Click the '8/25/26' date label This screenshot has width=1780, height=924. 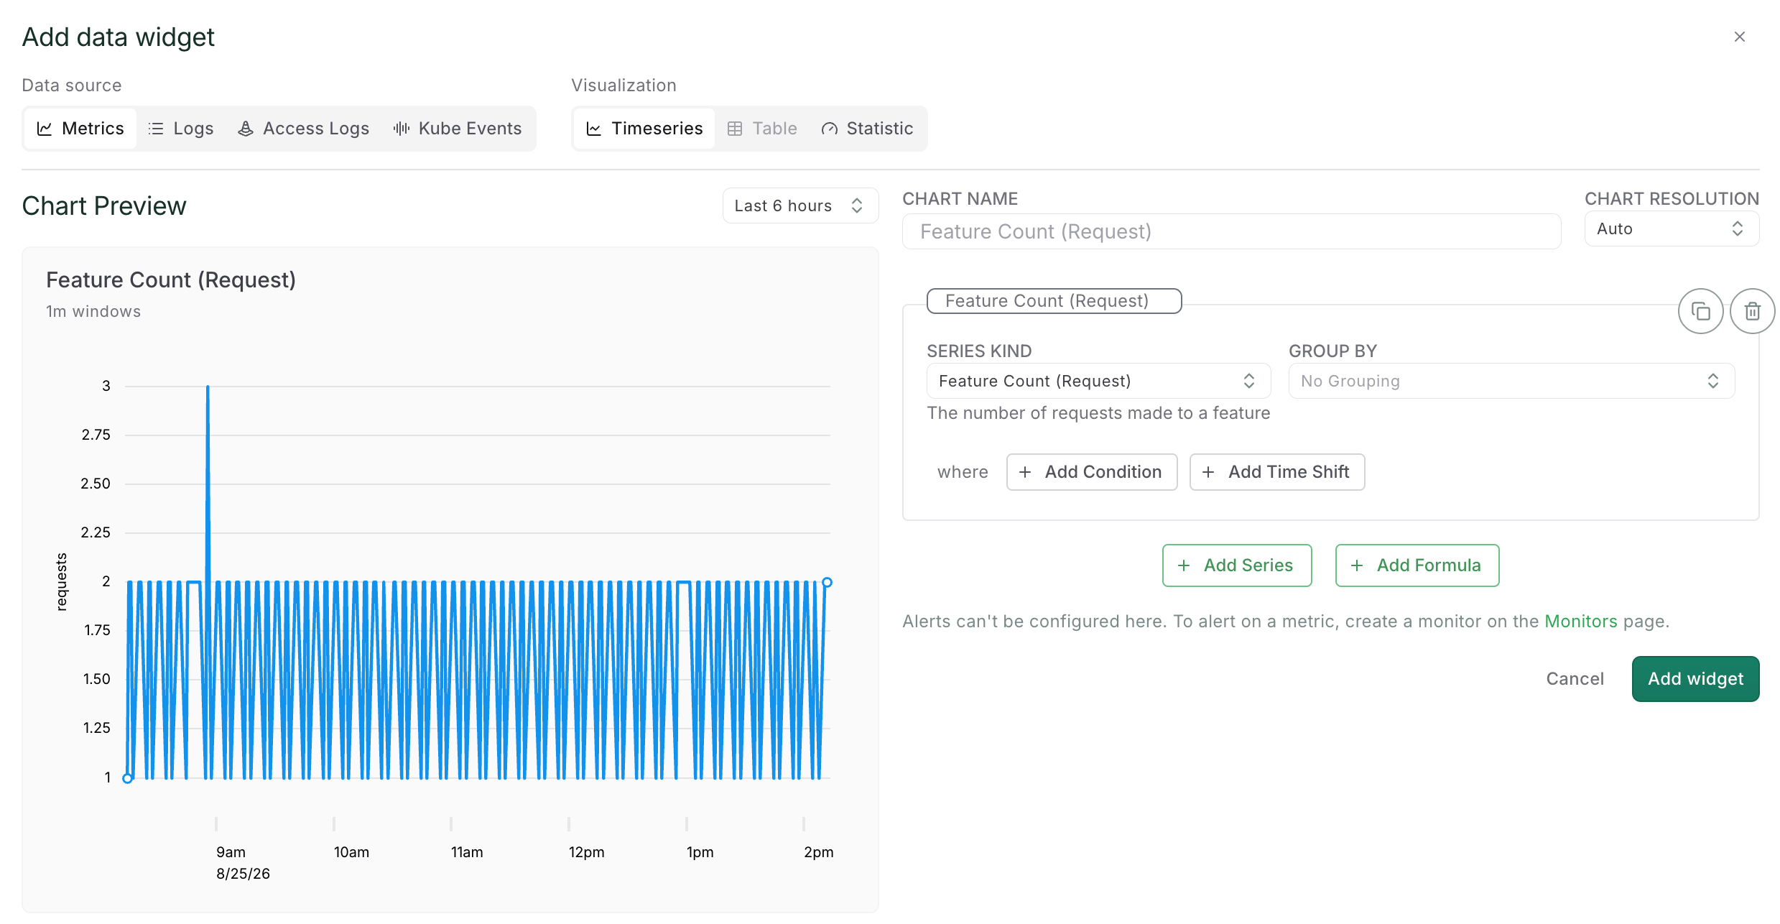243,874
